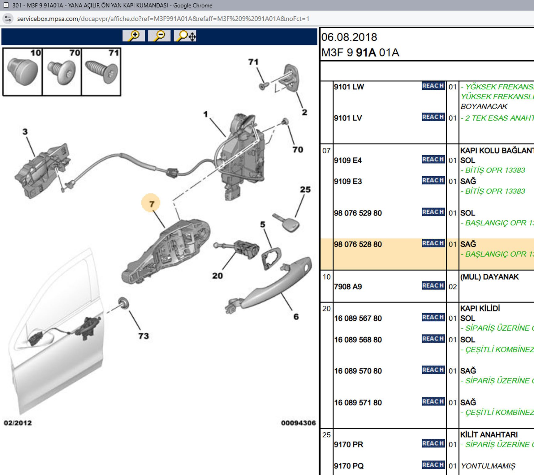Select the zoom-and-pan magnifier tool
Image resolution: width=534 pixels, height=475 pixels.
(185, 36)
